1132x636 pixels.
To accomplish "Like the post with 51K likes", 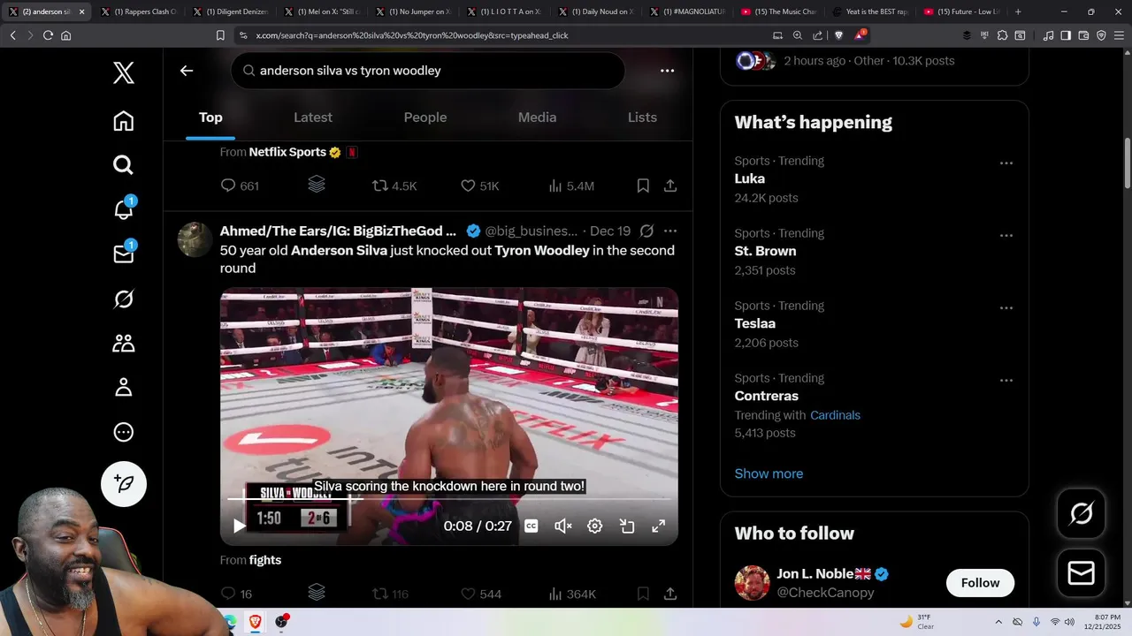I will pos(479,185).
